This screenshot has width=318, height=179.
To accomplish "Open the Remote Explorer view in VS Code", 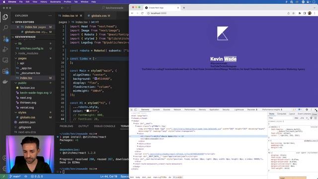I will pos(5,60).
